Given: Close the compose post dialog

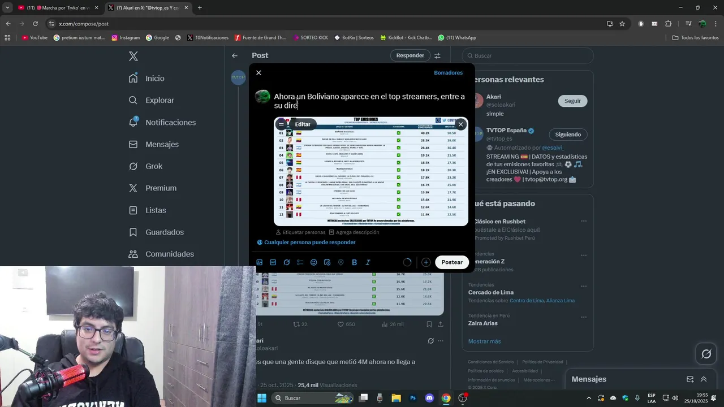Looking at the screenshot, I should (258, 73).
